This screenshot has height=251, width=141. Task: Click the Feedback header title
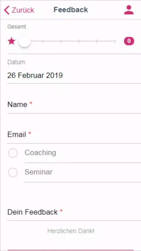tap(71, 10)
